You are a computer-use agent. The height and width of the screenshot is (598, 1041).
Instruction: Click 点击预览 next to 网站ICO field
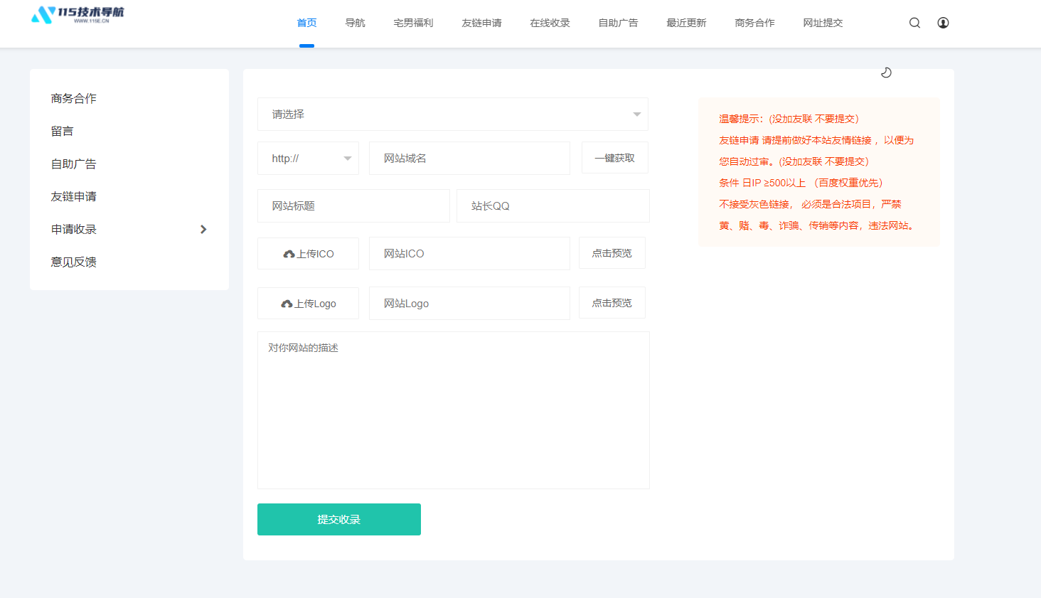point(612,253)
